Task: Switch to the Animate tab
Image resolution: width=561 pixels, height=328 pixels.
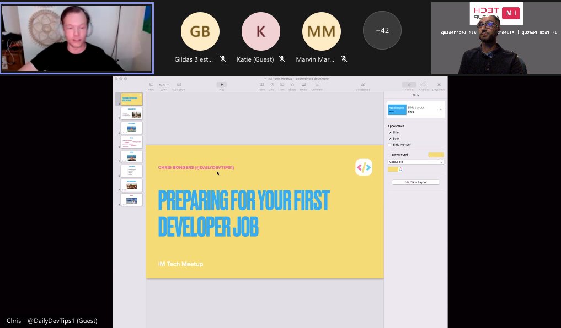Action: (424, 84)
